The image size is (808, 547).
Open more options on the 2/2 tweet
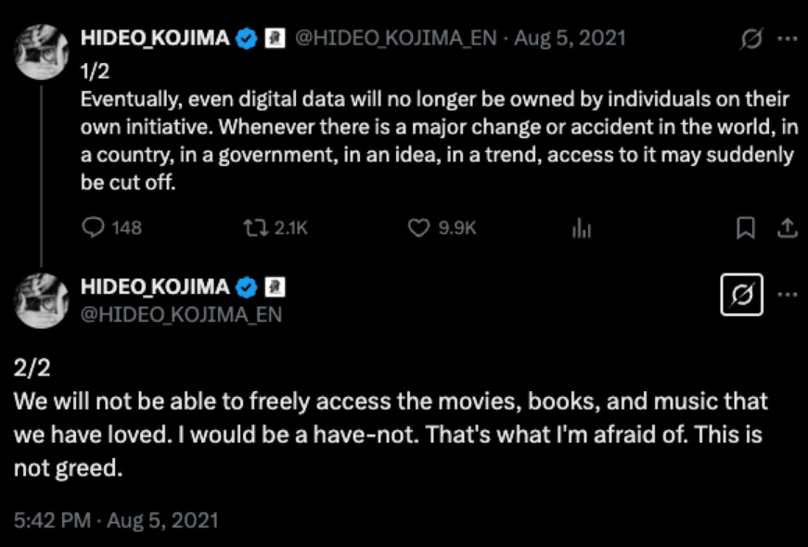click(788, 295)
